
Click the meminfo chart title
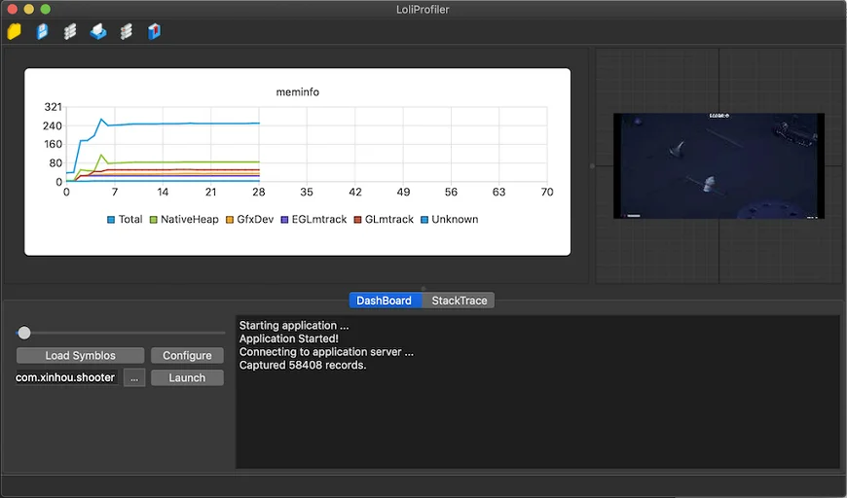(x=298, y=92)
